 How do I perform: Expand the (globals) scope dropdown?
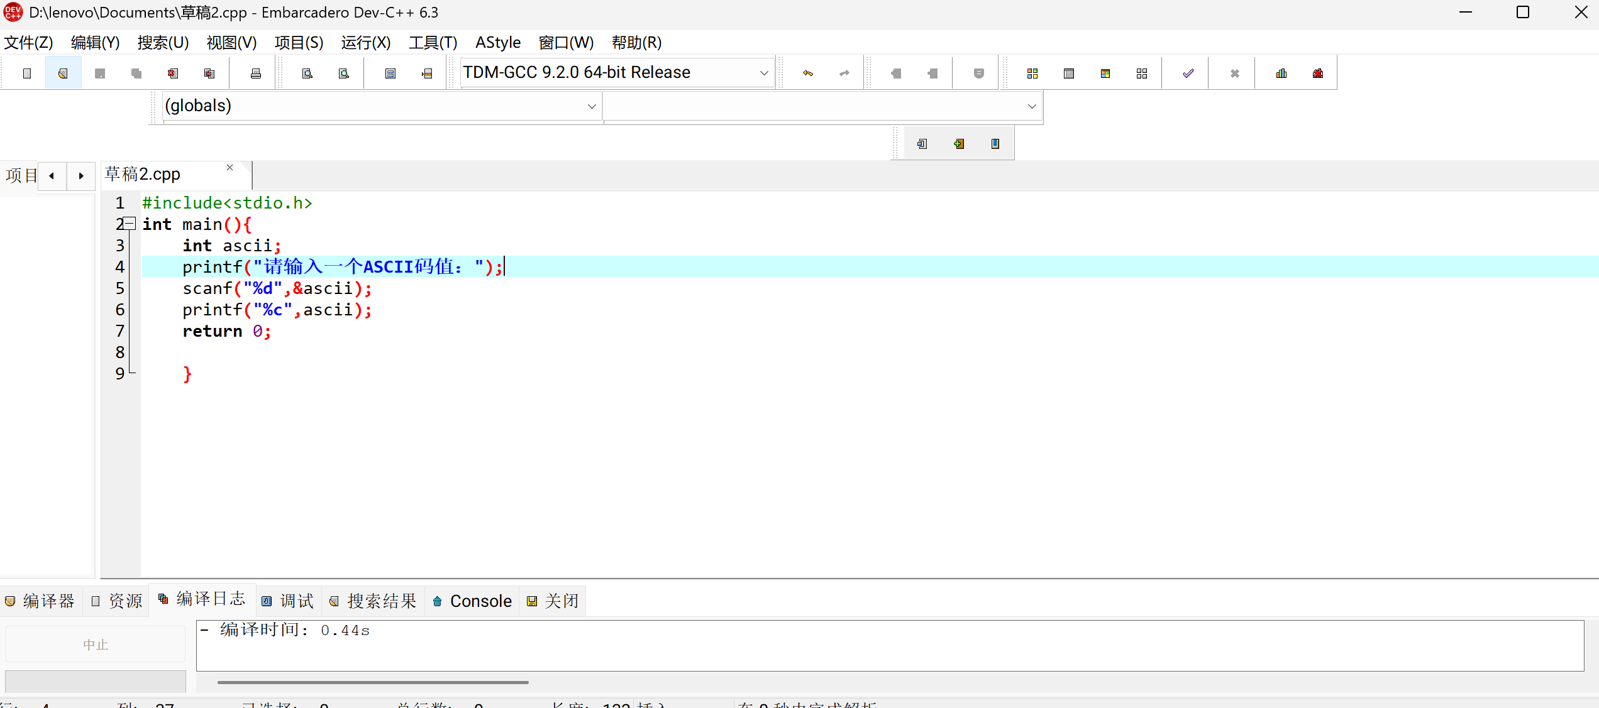[591, 106]
